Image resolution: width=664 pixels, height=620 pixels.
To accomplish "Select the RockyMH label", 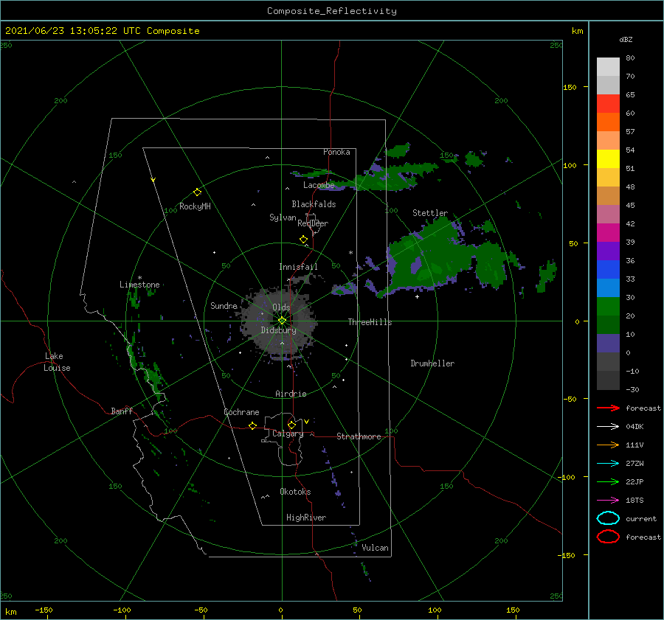I will point(195,206).
